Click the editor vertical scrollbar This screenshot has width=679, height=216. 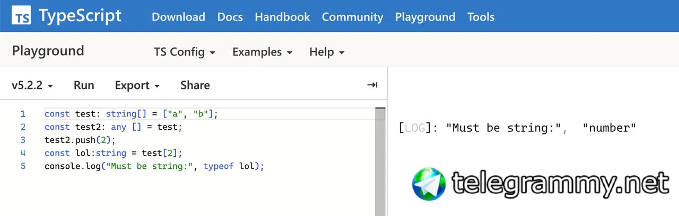tap(380, 161)
